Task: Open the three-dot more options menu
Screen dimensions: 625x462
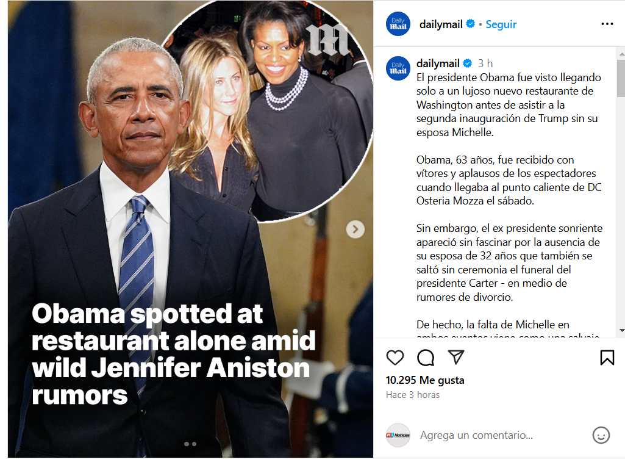Action: pos(607,24)
